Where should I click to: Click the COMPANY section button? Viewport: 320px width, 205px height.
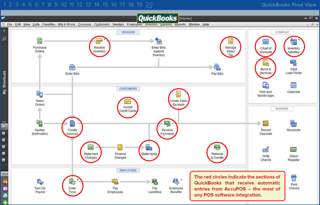click(x=282, y=32)
